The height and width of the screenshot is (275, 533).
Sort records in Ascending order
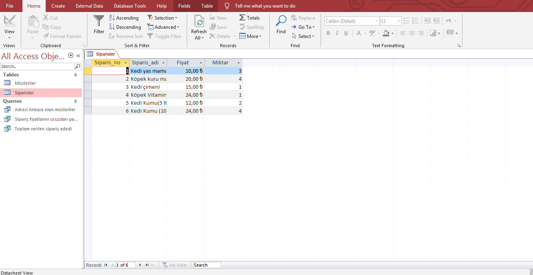click(124, 18)
